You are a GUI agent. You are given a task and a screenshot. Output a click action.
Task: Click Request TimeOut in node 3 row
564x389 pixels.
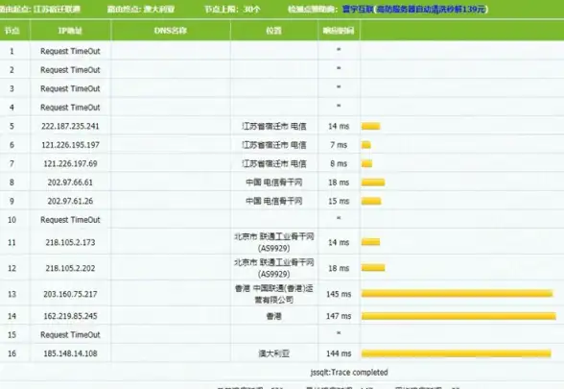tap(70, 88)
